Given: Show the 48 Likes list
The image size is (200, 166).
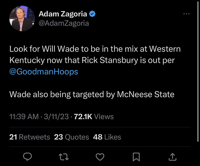Looking at the screenshot, I should point(107,137).
